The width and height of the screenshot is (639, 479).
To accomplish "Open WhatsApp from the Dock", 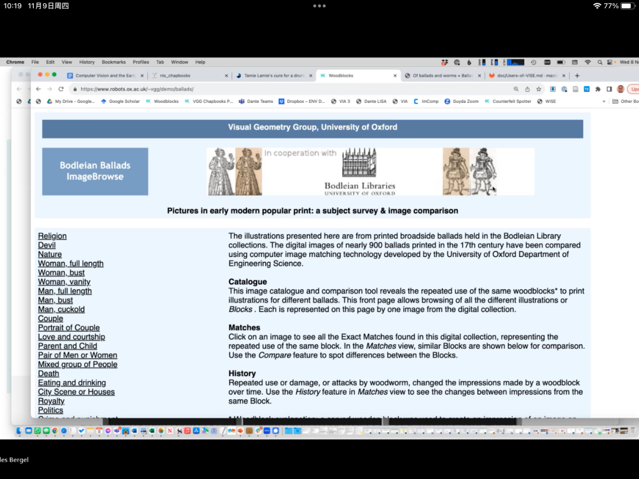I will click(x=37, y=430).
